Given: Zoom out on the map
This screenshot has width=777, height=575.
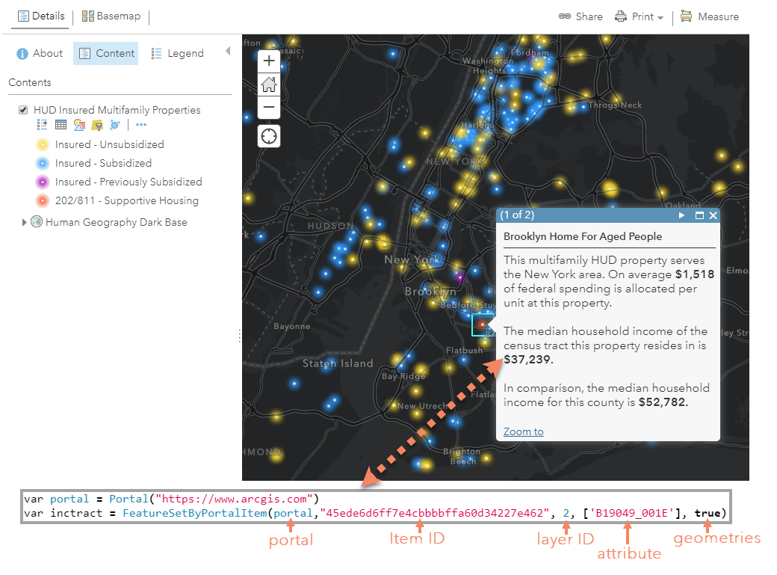Looking at the screenshot, I should (269, 107).
